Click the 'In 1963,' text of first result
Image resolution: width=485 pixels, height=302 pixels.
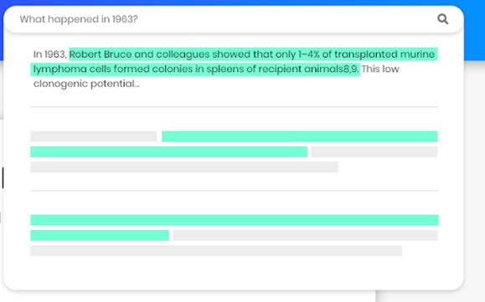(x=50, y=54)
